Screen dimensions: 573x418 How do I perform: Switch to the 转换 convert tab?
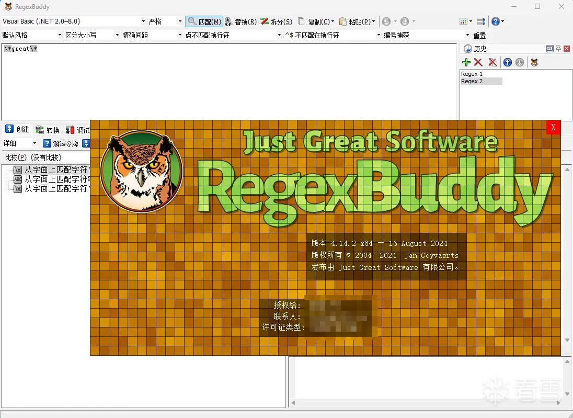pos(48,130)
